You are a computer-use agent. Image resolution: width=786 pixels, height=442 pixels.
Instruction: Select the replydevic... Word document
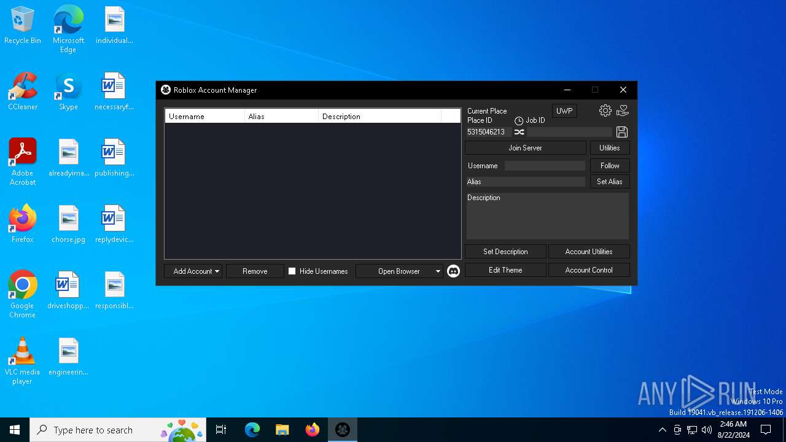point(114,224)
